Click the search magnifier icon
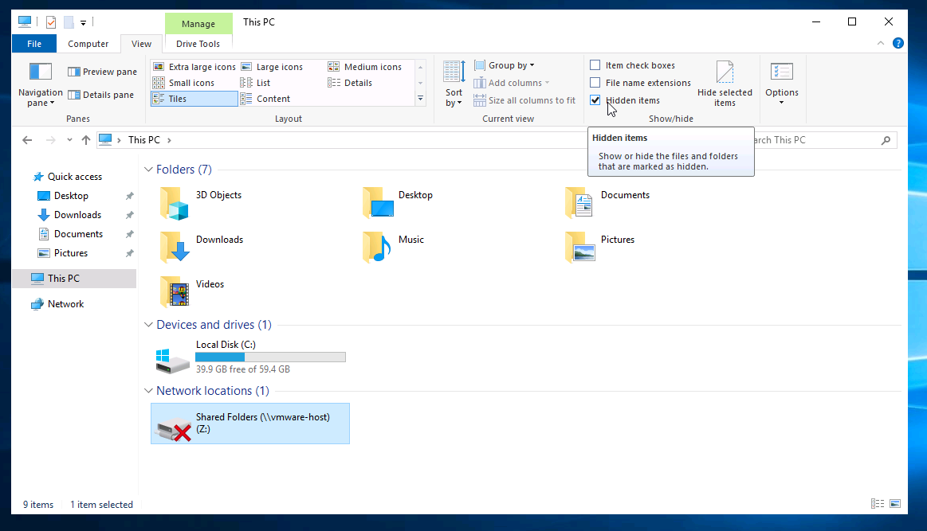Screen dimensions: 927x531 click(886, 140)
